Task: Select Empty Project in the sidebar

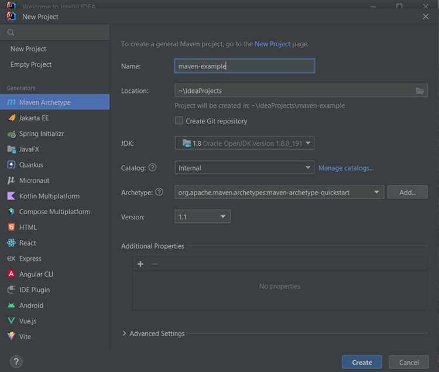Action: pos(31,64)
